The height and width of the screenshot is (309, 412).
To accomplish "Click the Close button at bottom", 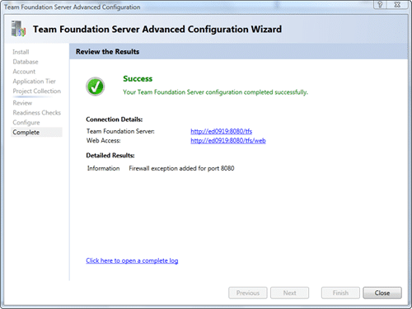I will coord(382,293).
